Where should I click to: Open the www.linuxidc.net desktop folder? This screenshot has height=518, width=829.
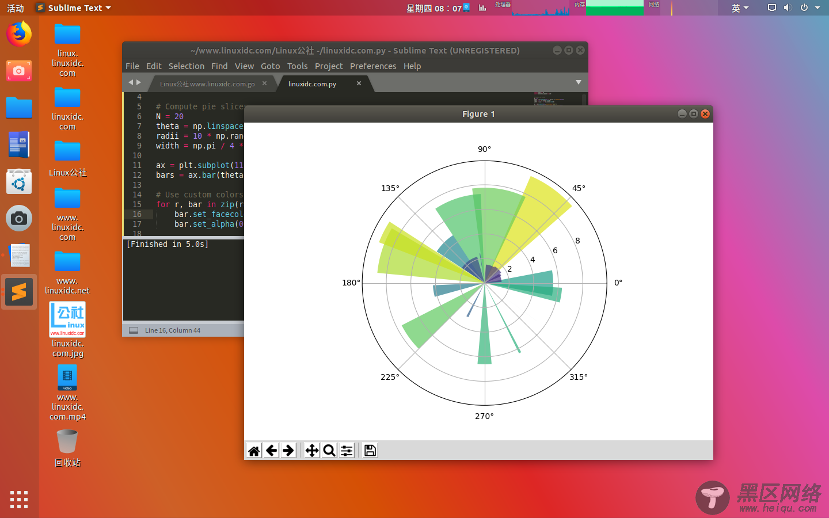click(x=67, y=273)
